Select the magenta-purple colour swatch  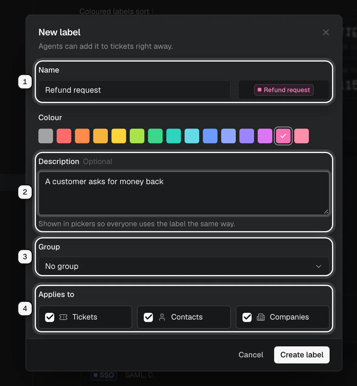(x=265, y=136)
